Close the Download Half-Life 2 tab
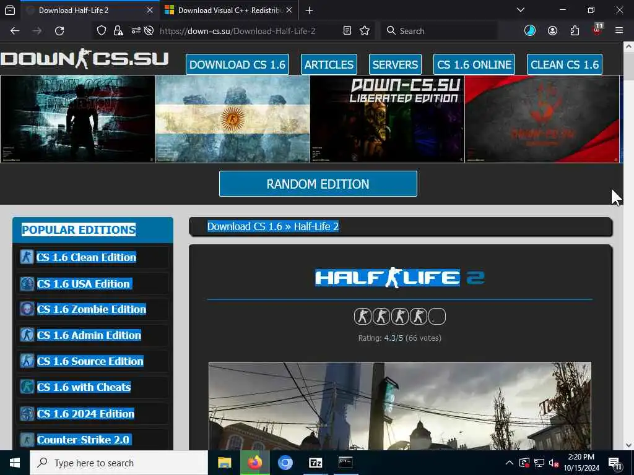Screen dimensions: 634x475 click(150, 10)
